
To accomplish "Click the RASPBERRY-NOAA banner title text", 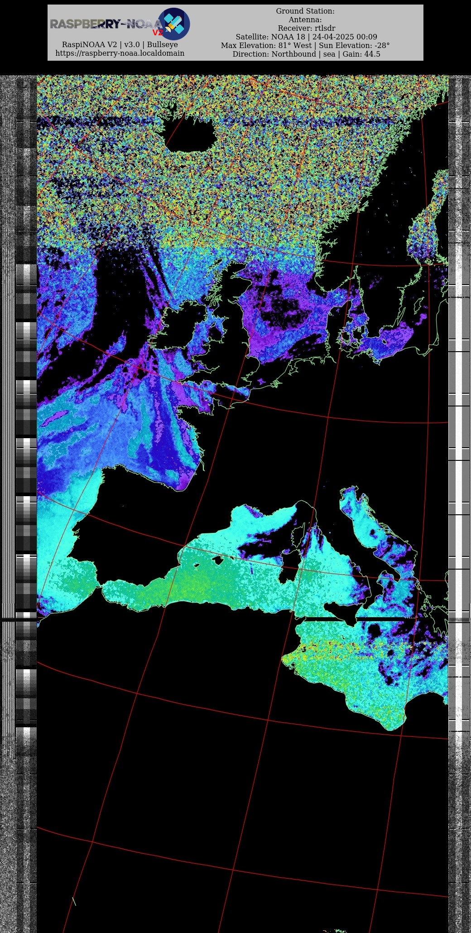I will (x=106, y=24).
